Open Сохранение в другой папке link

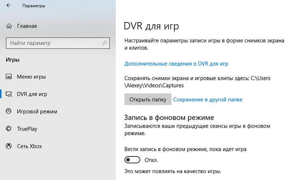coord(208,99)
